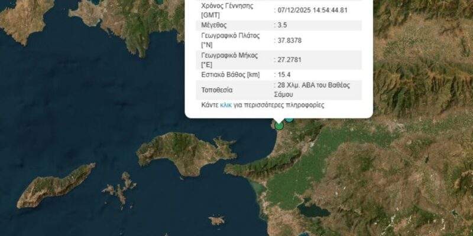Click the location text mentioning Βαθέος Σάμου
The width and height of the screenshot is (473, 236).
(x=312, y=90)
